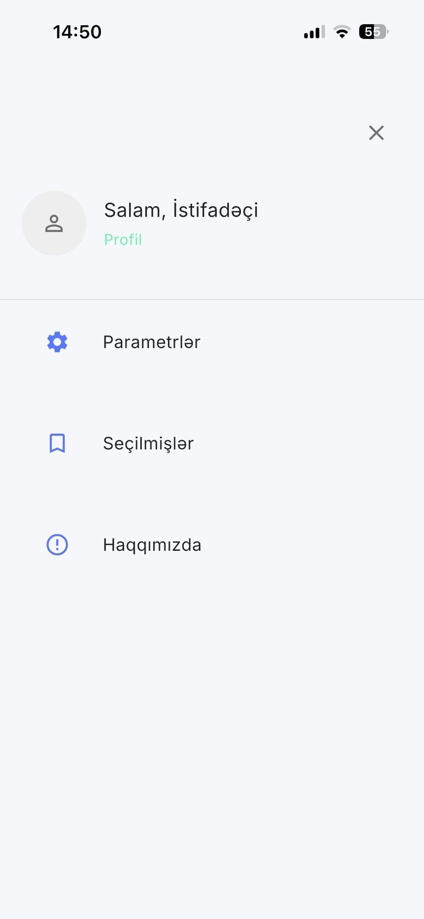
Task: Tap the bookmark icon beside Seçilmişlər
Action: [x=57, y=443]
